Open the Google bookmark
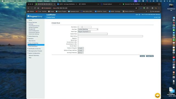The width and height of the screenshot is (176, 99). click(x=51, y=12)
